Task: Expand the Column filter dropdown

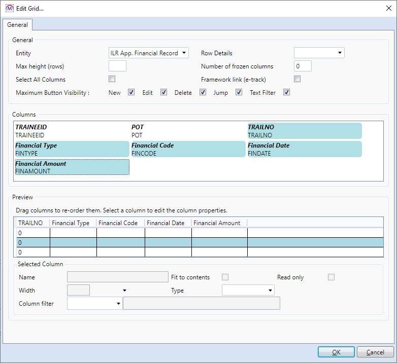Action: point(94,304)
